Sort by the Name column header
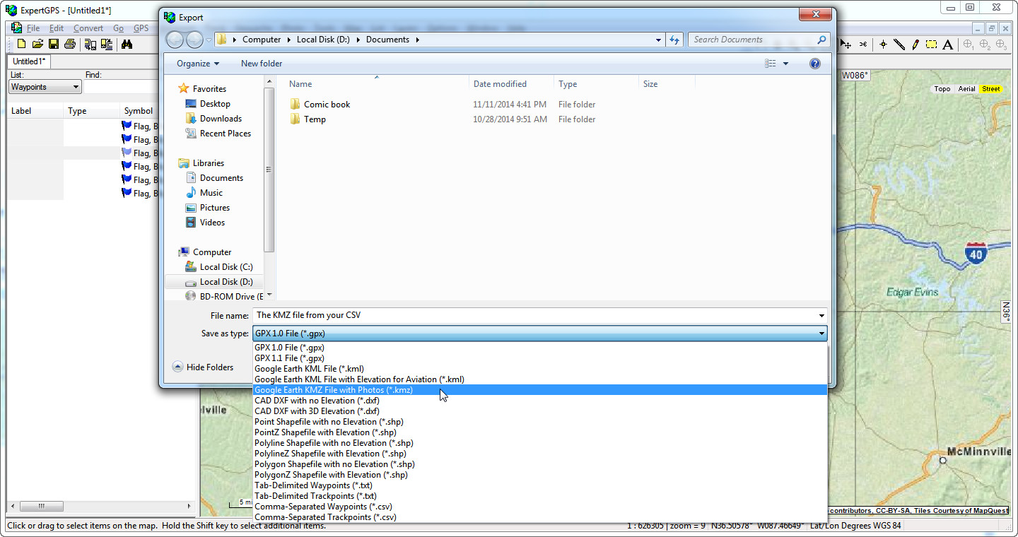The width and height of the screenshot is (1018, 537). 378,84
